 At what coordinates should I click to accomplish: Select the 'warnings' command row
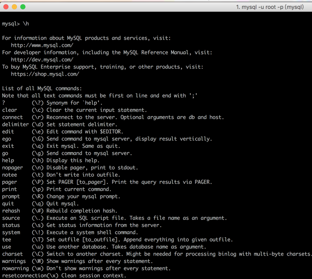78,261
